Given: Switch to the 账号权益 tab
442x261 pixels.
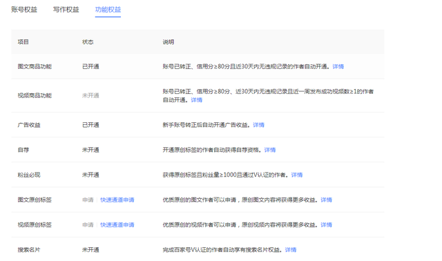Looking at the screenshot, I should pos(24,10).
